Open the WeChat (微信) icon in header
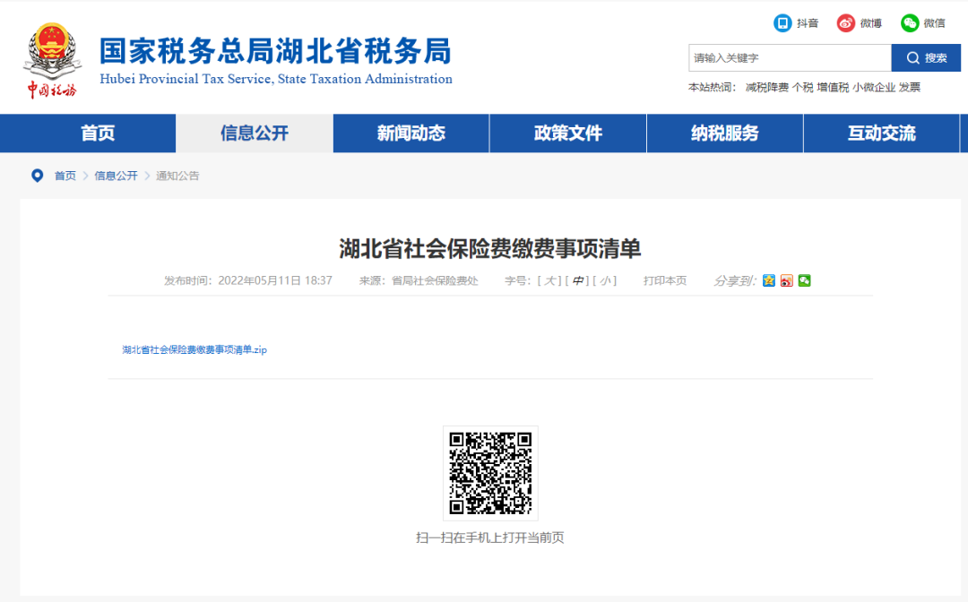Screen dimensions: 968x602 click(x=910, y=23)
